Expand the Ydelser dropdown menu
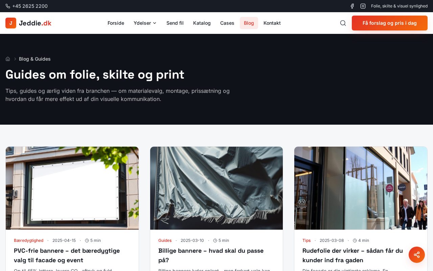433x271 pixels. pyautogui.click(x=145, y=23)
